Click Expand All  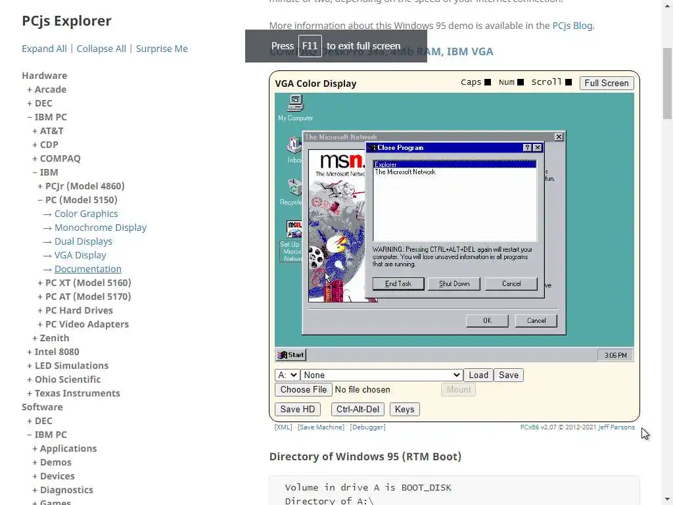[44, 49]
